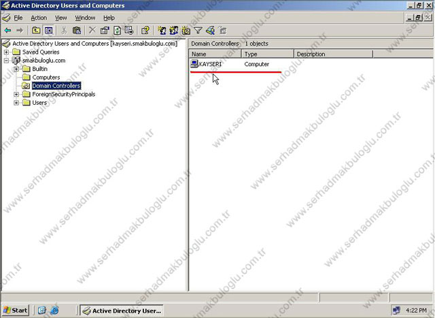Open the Help menu
Screen dimensions: 435x318
coord(109,18)
